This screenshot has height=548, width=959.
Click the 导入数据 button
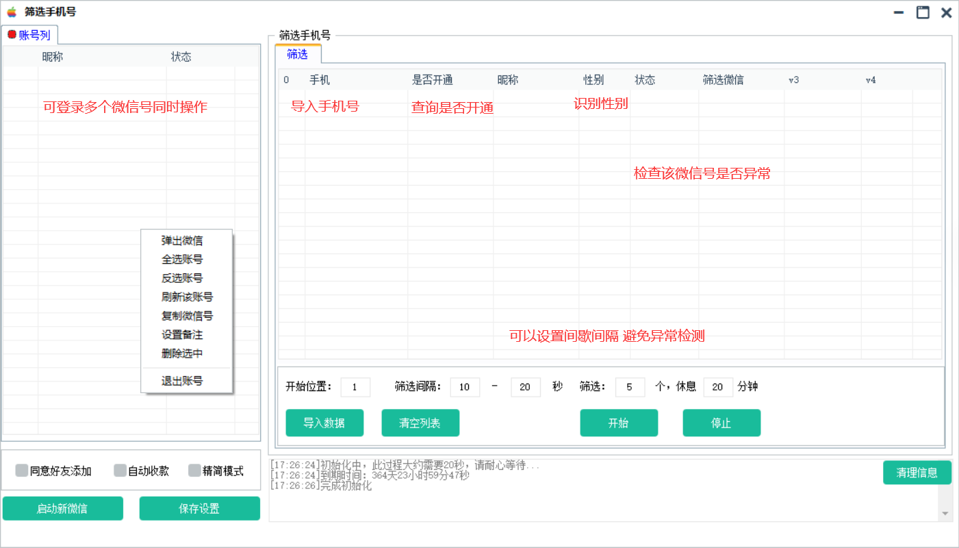324,423
